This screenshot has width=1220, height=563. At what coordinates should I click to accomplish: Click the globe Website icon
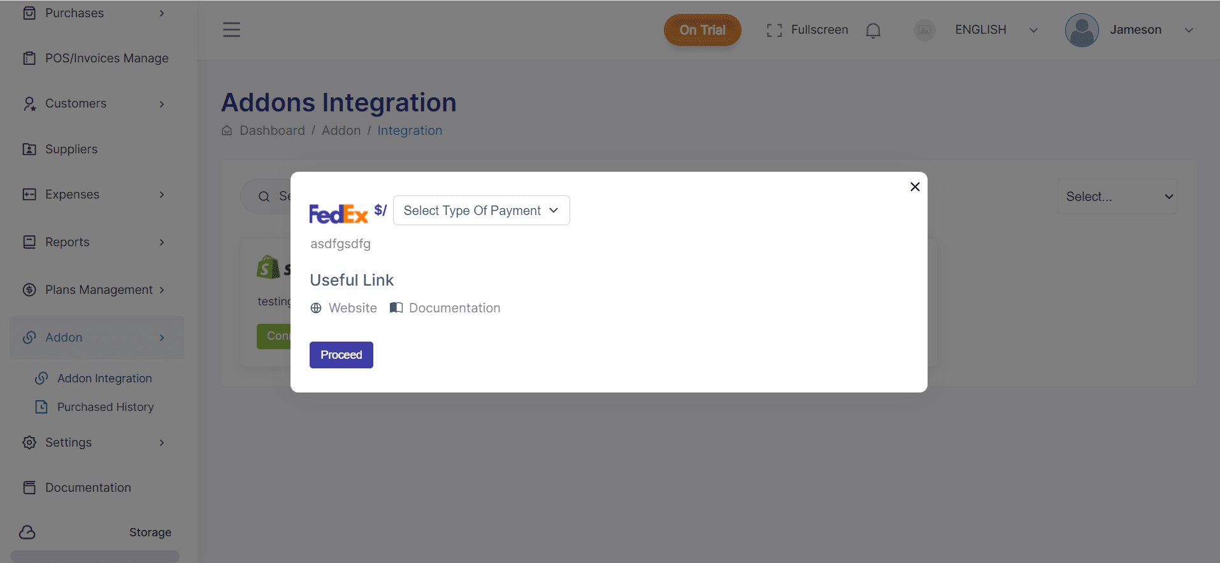pyautogui.click(x=316, y=308)
